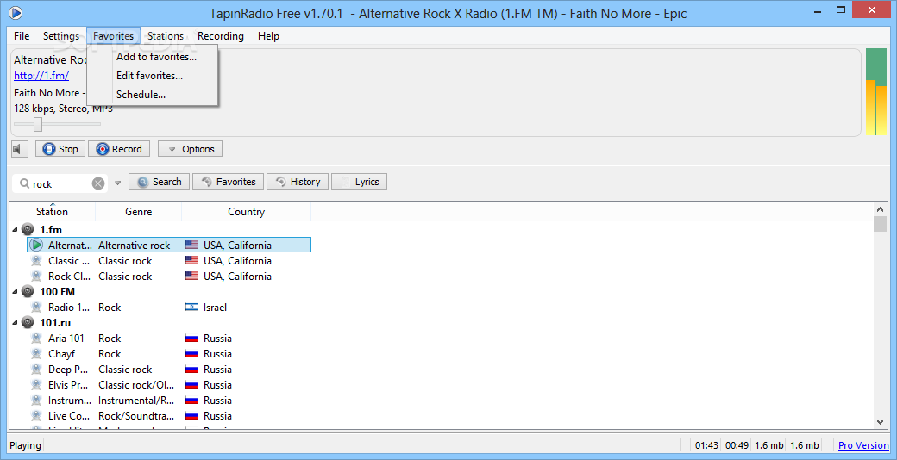Click antenna icon of Rock Cl... station
Screen dimensions: 897x460
(x=36, y=276)
